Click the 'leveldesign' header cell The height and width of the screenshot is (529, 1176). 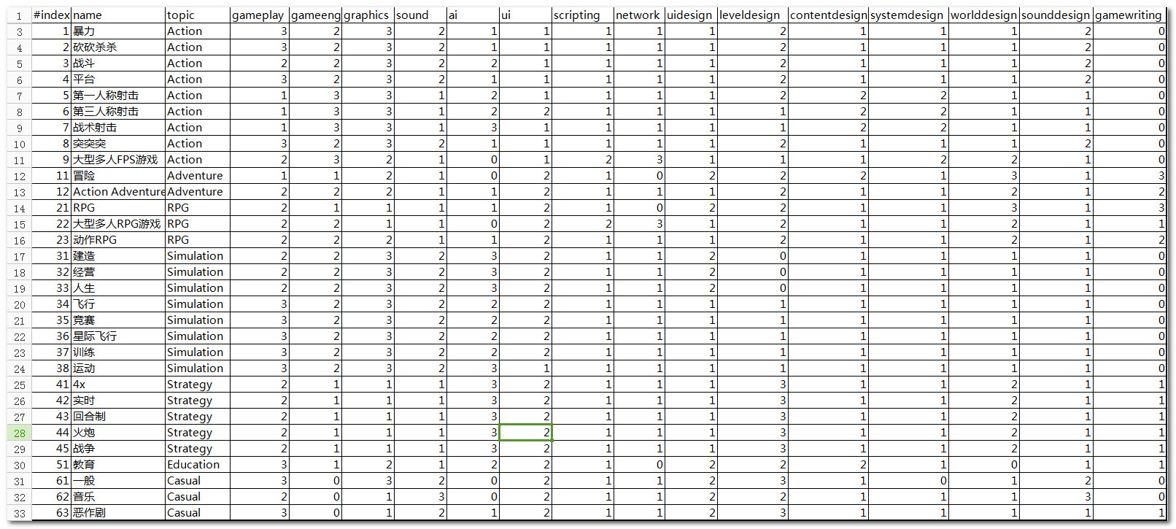(x=752, y=15)
